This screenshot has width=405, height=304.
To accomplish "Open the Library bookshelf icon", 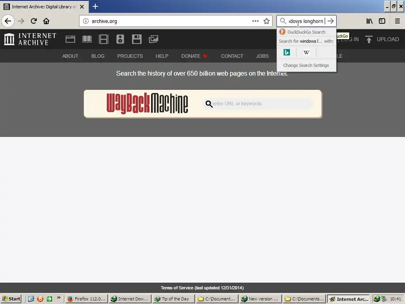I will point(369,21).
